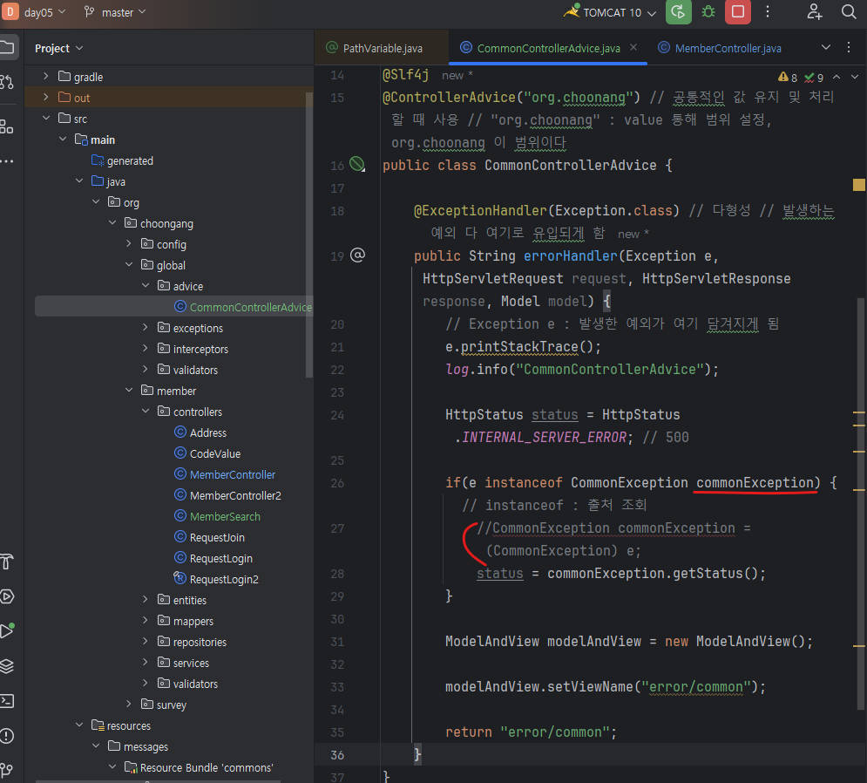
Task: Open the Code With Me user icon
Action: point(814,12)
